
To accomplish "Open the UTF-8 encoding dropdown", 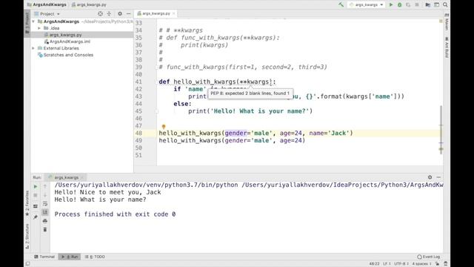I will (401, 264).
